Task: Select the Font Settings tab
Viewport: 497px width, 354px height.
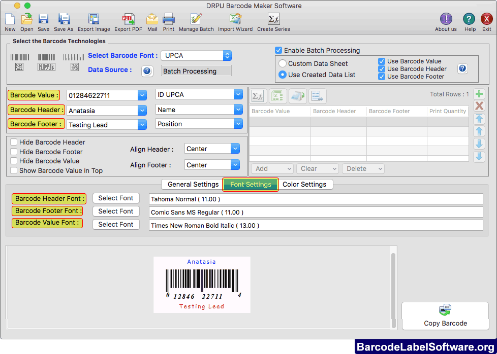Action: (x=251, y=185)
